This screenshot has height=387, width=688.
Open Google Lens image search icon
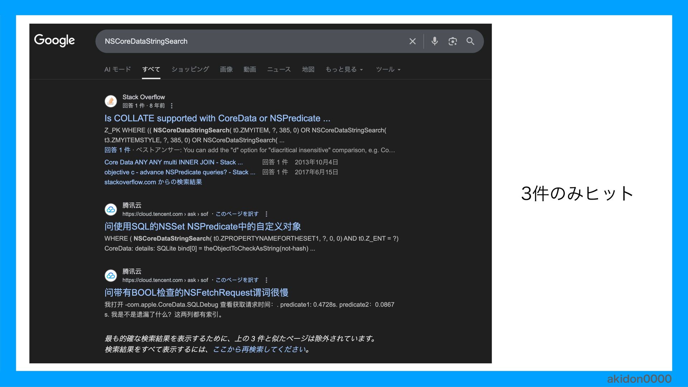[453, 41]
